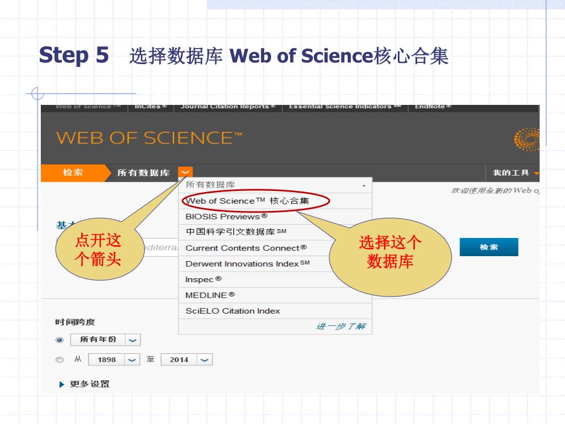Open the 进一步了解 link
This screenshot has width=565, height=424.
pyautogui.click(x=341, y=326)
